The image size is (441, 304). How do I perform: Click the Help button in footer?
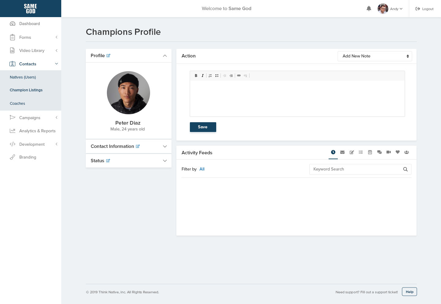409,292
